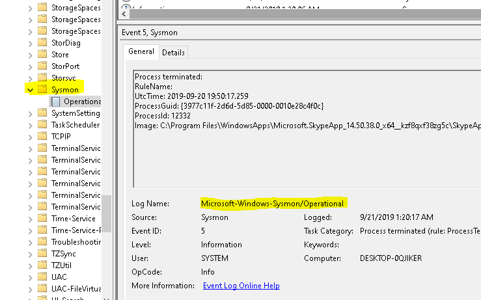Click the Microsoft-Windows-Sysmon/Operational log name value
This screenshot has height=300, width=481.
pos(273,204)
